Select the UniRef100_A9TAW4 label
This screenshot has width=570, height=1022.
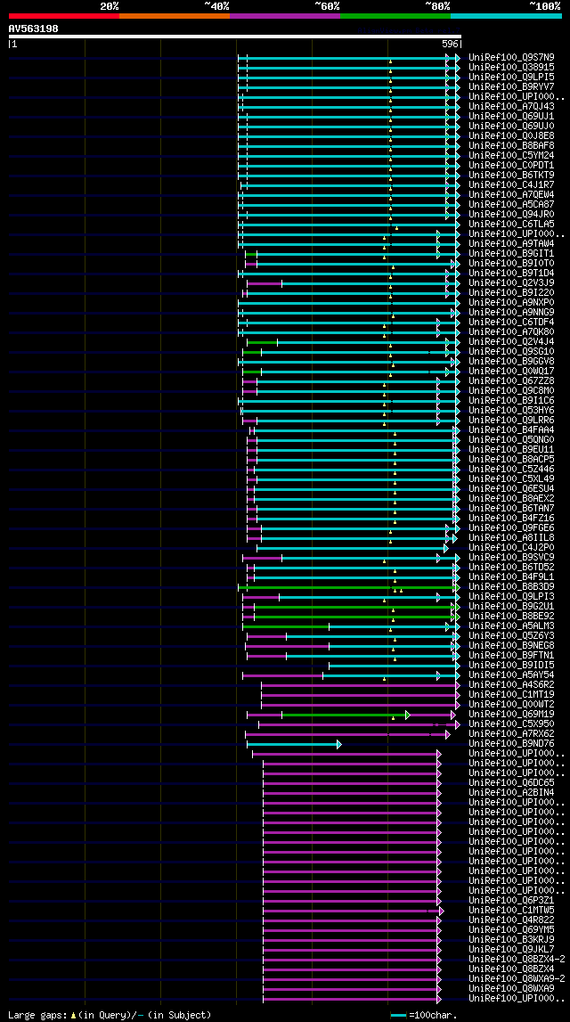[511, 243]
